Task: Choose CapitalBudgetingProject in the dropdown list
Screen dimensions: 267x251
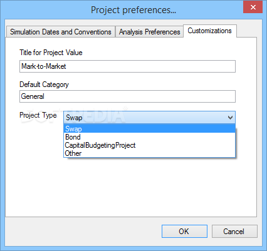Action: click(149, 145)
